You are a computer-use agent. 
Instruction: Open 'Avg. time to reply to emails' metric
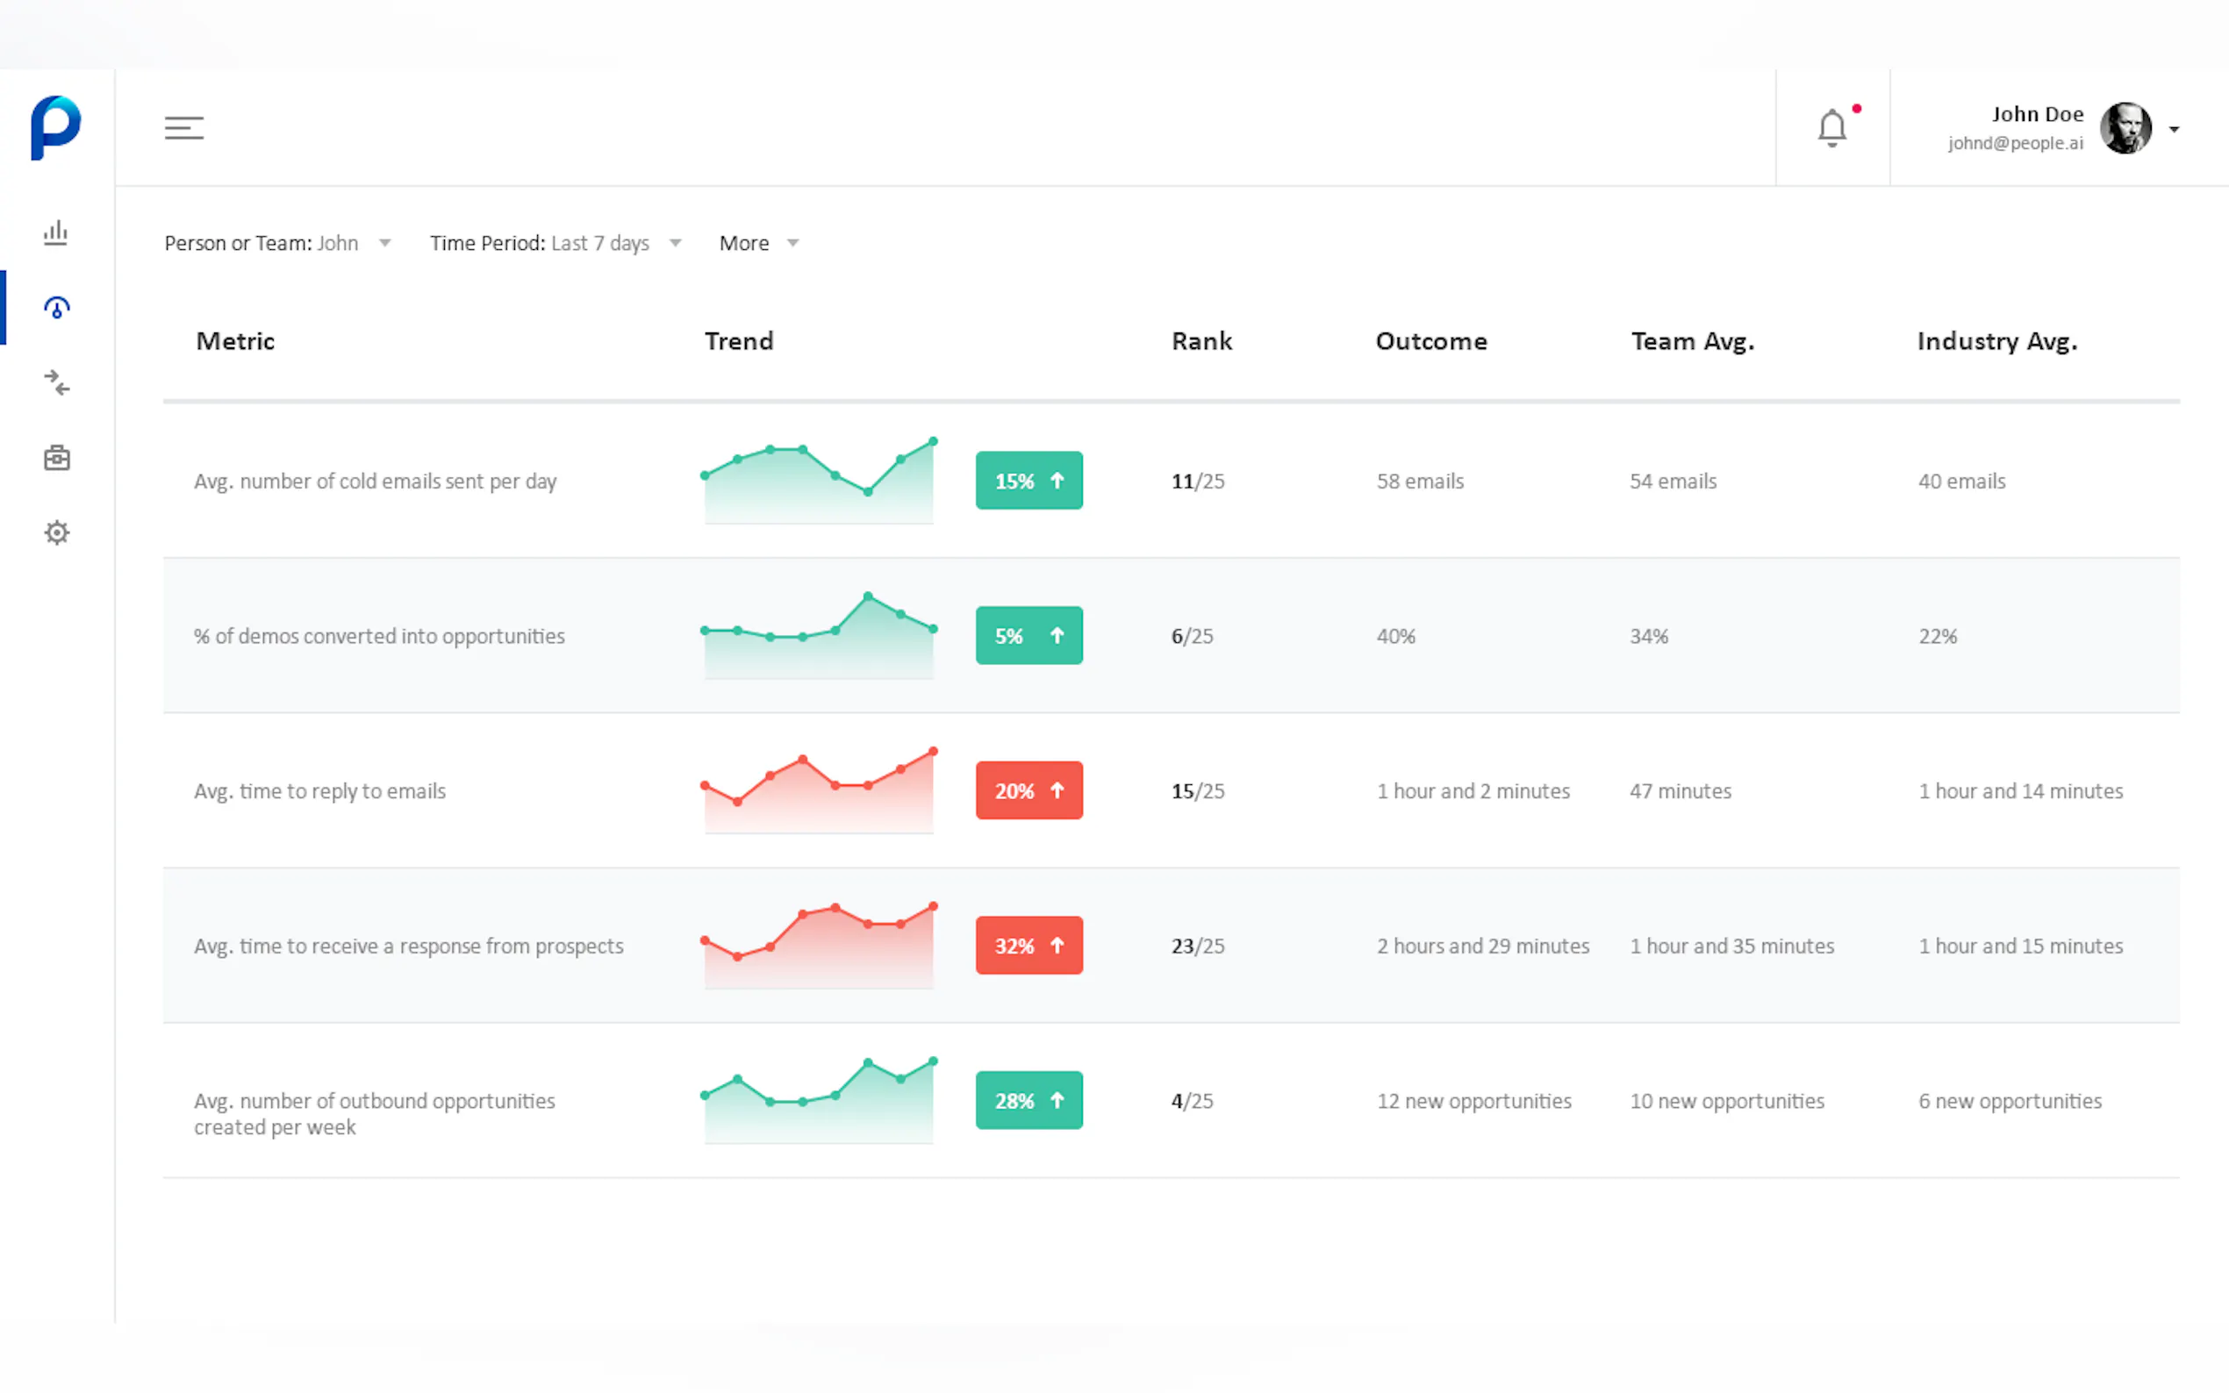319,791
